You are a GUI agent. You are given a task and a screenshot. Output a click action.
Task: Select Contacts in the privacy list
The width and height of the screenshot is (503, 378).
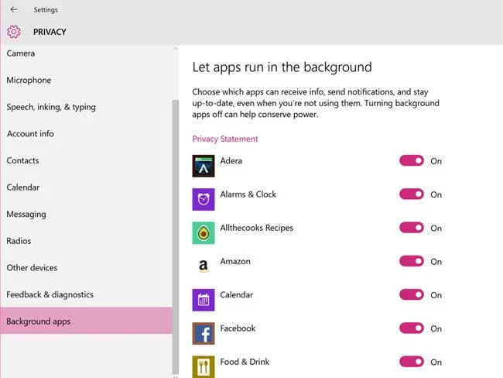point(86,160)
